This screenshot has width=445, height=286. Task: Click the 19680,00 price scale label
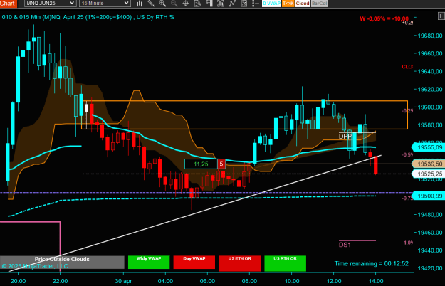pyautogui.click(x=430, y=36)
